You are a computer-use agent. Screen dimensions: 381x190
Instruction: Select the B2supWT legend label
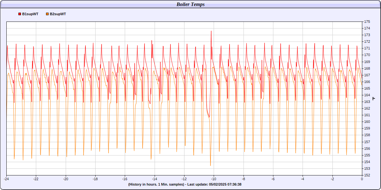58,14
